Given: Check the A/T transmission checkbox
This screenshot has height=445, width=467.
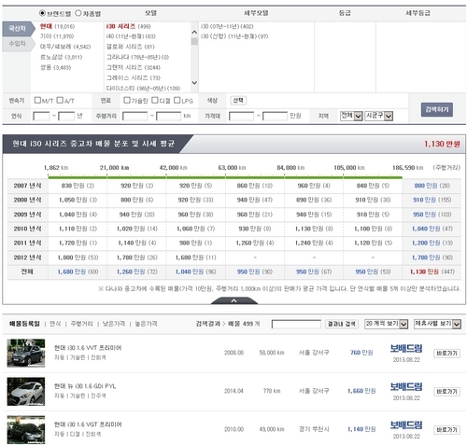Looking at the screenshot, I should click(x=60, y=100).
